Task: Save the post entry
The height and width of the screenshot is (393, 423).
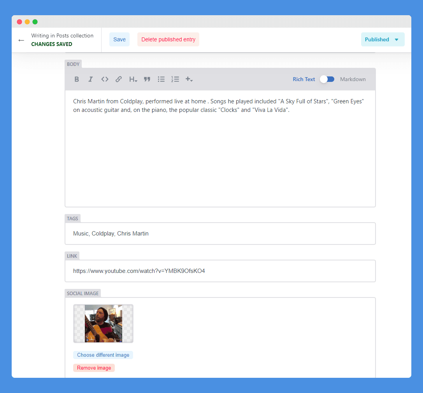Action: (119, 39)
